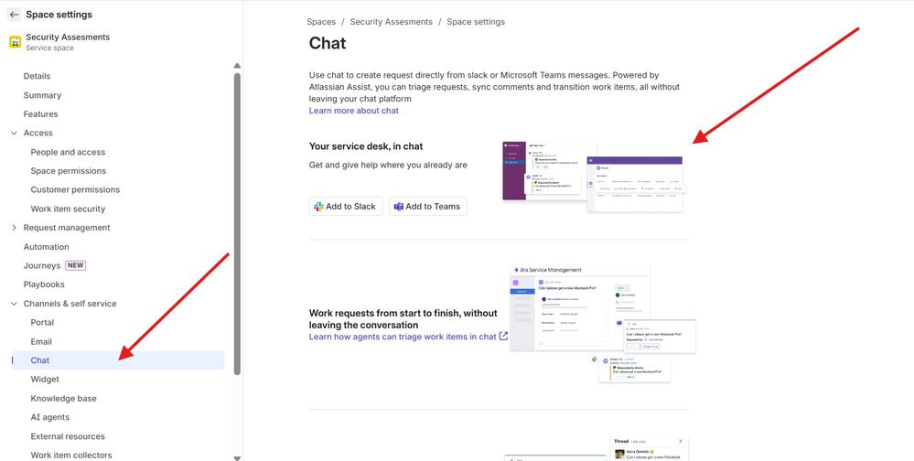Open Journeys in the sidebar
This screenshot has width=914, height=461.
click(42, 266)
